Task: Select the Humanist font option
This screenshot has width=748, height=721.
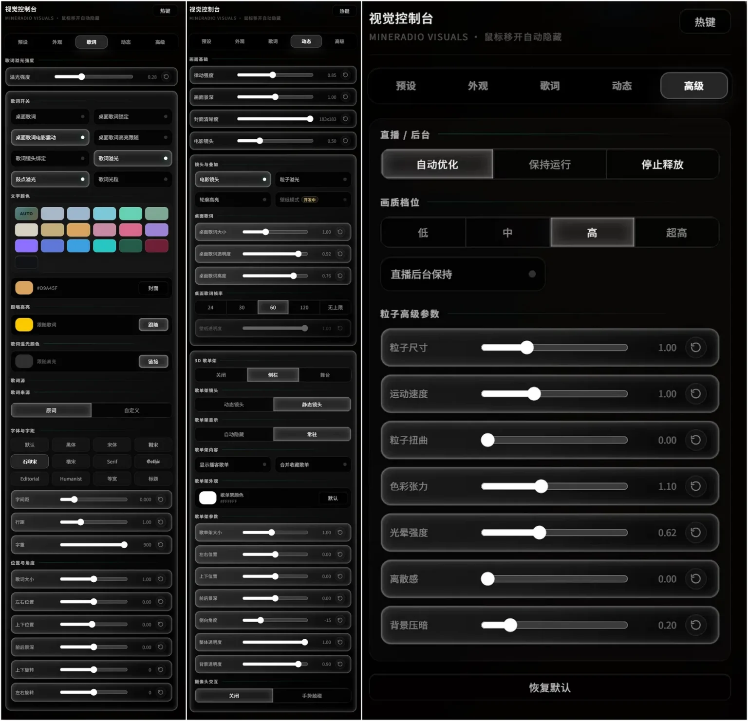Action: pos(71,479)
